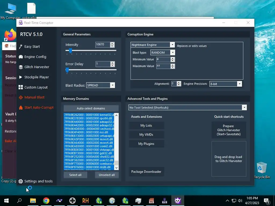
Task: Click RH taskbar icon
Action: (x=85, y=201)
